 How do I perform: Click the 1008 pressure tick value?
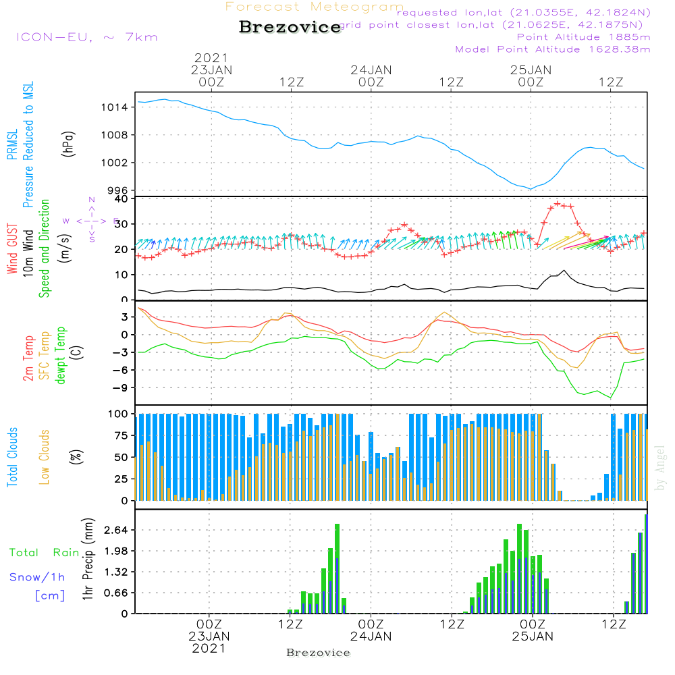[115, 135]
